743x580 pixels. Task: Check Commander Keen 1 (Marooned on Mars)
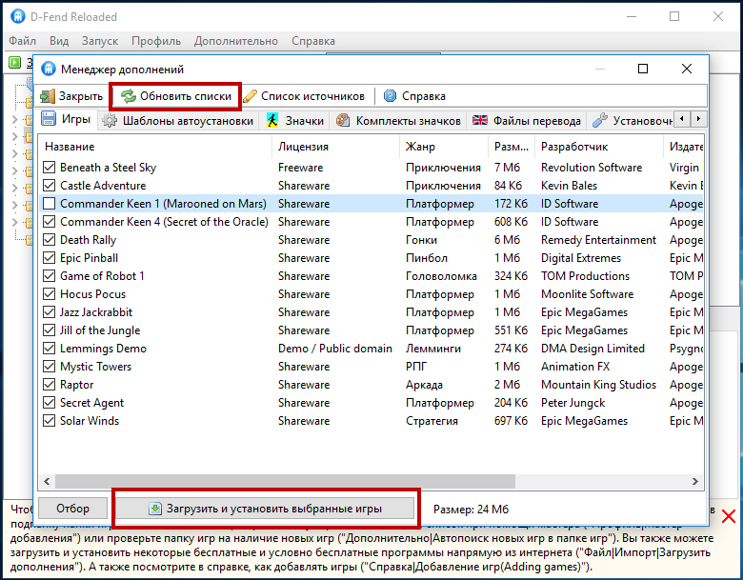(49, 204)
